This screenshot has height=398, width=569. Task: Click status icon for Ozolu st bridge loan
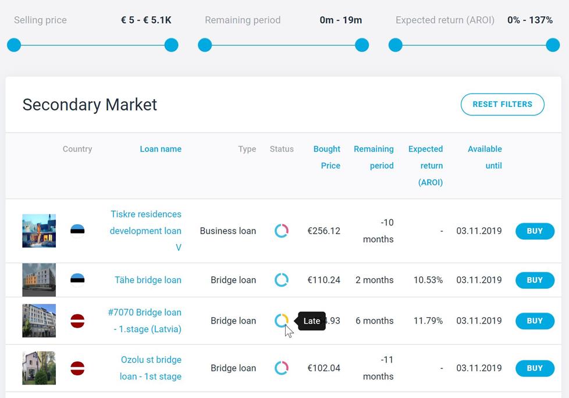tap(281, 368)
